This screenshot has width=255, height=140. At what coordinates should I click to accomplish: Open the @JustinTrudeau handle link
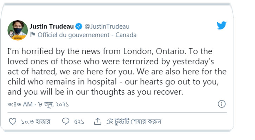[x=107, y=27]
